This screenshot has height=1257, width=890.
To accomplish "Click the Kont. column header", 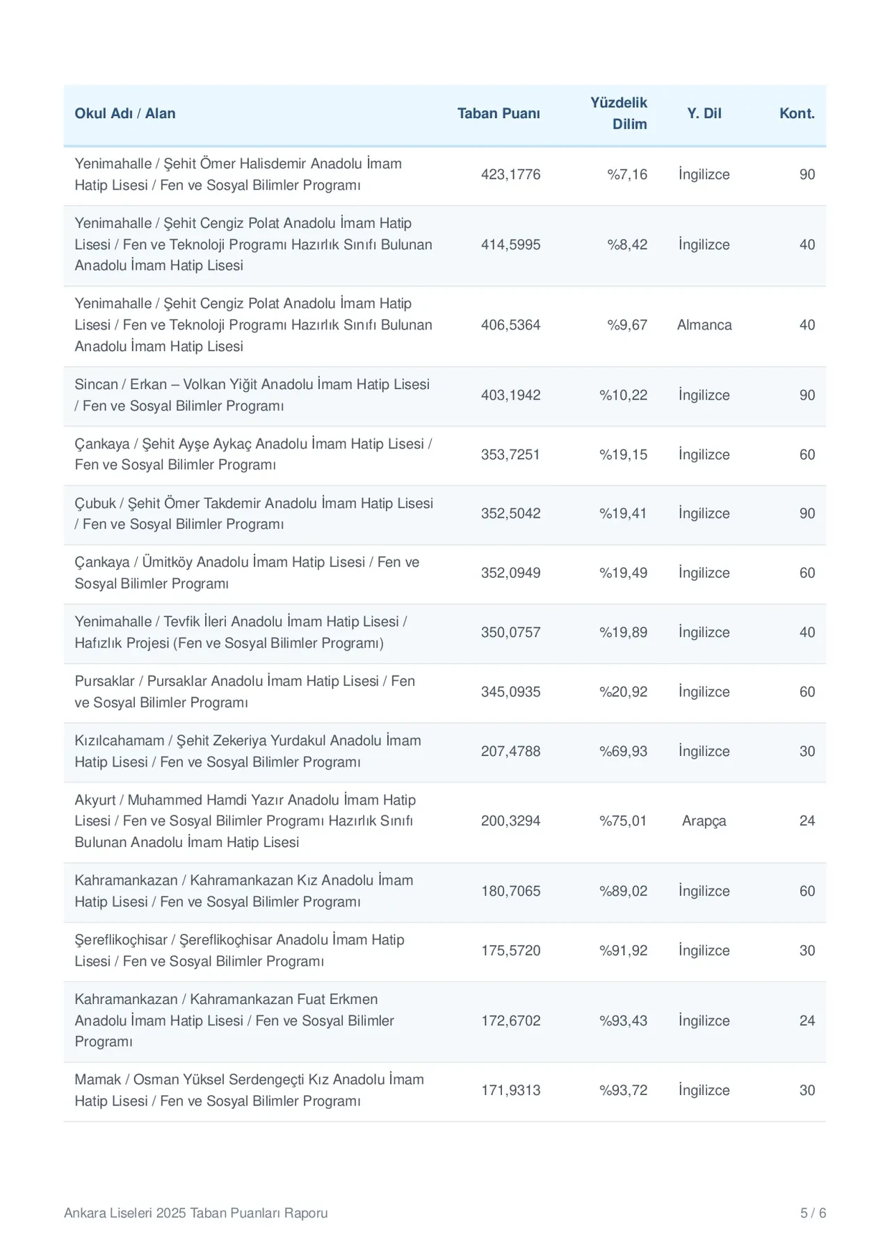I will tap(797, 113).
